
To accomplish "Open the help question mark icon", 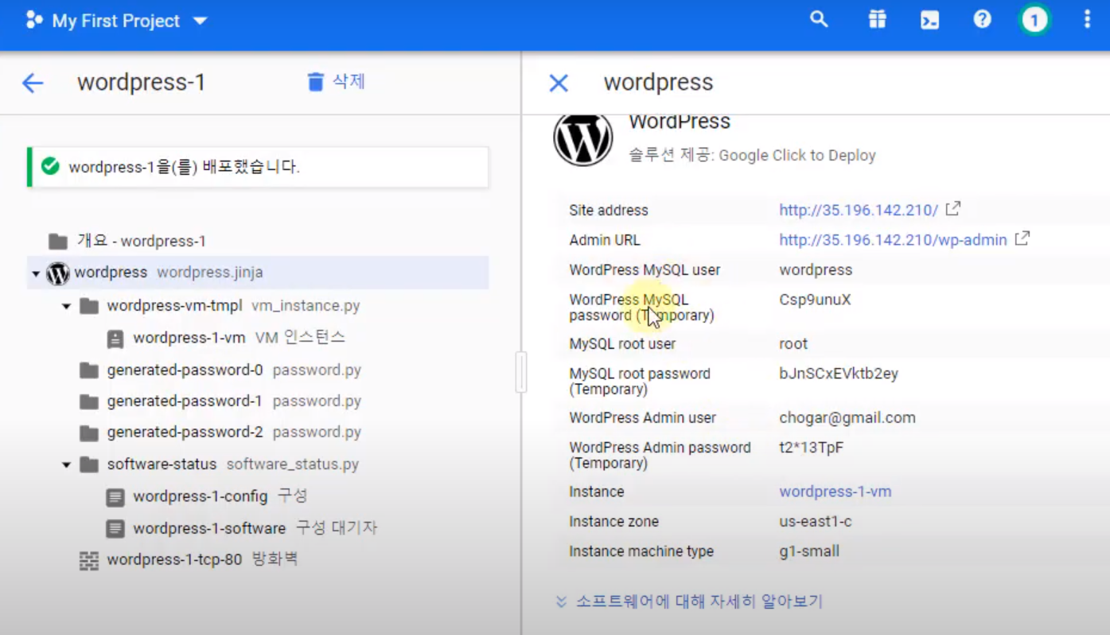I will (983, 19).
